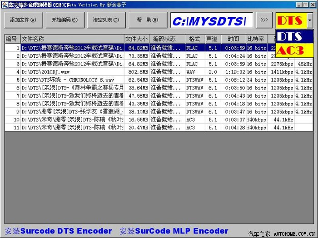The width and height of the screenshot is (318, 238).
Task: Click the 文件名称 column header
Action: point(72,39)
